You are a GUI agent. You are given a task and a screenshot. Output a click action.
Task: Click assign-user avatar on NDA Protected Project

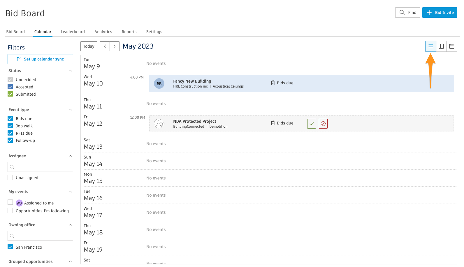click(159, 124)
